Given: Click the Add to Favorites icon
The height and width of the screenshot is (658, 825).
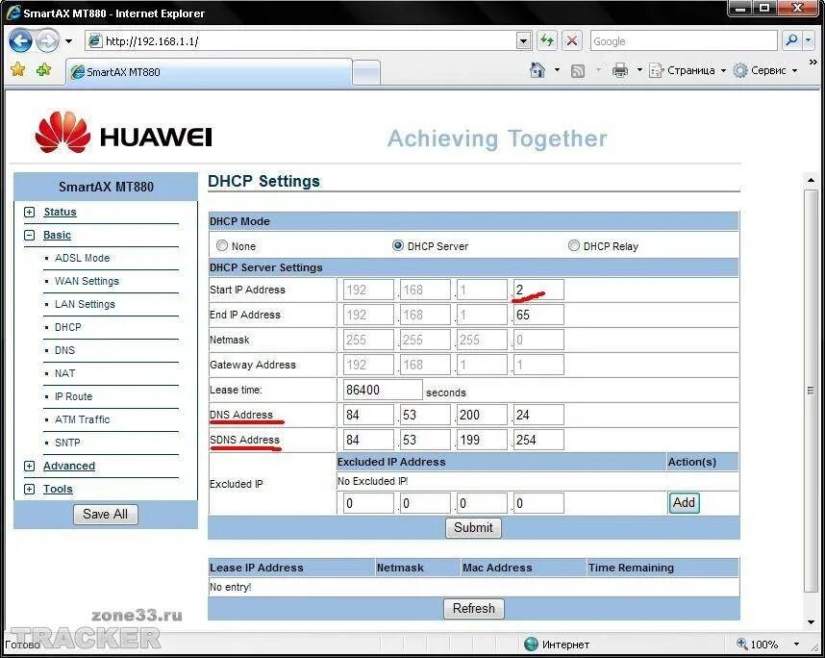Looking at the screenshot, I should pyautogui.click(x=43, y=69).
